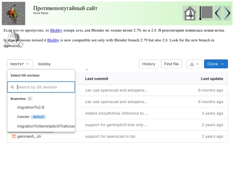
Task: Select the migrationTo2.8 branch
Action: tap(31, 107)
